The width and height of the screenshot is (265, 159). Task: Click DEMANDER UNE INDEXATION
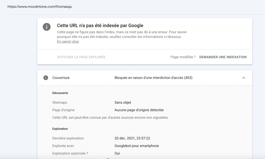point(223,57)
